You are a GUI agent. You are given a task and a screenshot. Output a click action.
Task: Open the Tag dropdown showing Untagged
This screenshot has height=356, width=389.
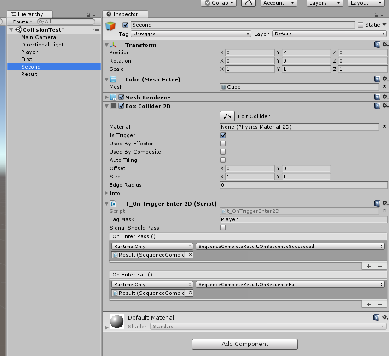(191, 34)
